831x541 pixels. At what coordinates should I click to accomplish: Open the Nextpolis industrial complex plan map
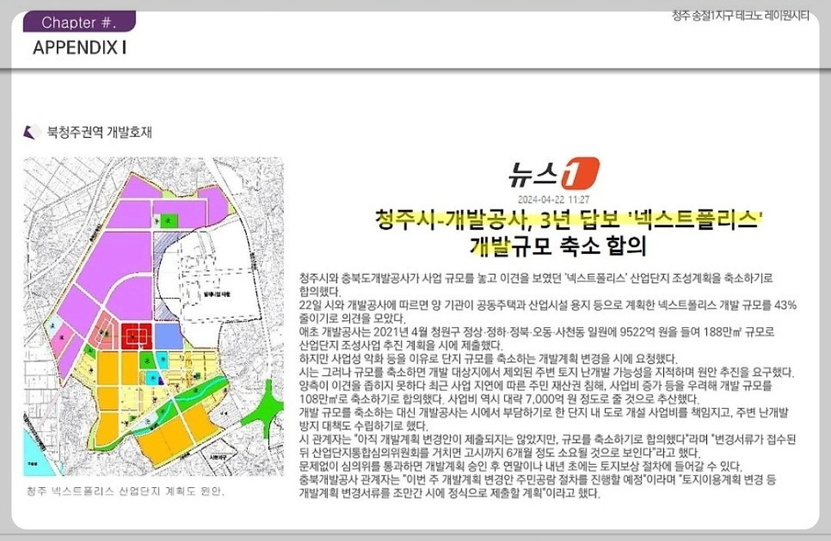pos(154,316)
